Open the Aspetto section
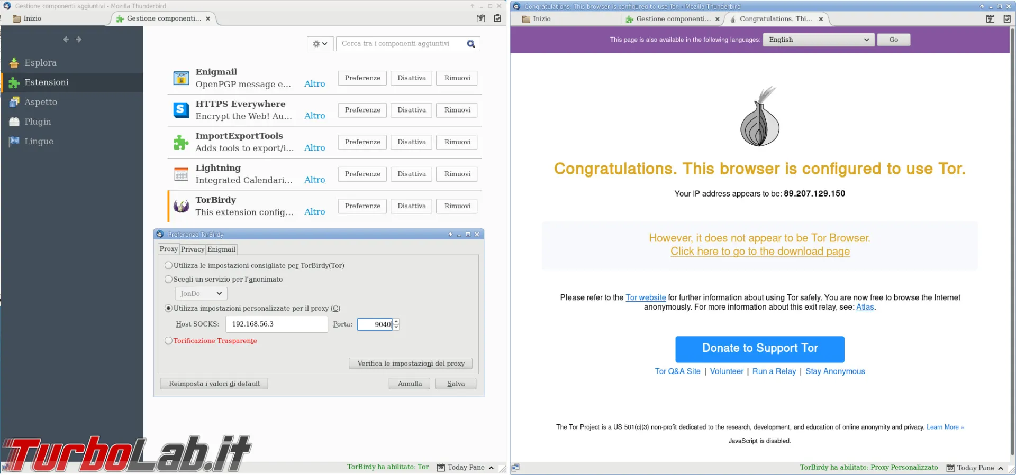The width and height of the screenshot is (1016, 475). [72, 102]
